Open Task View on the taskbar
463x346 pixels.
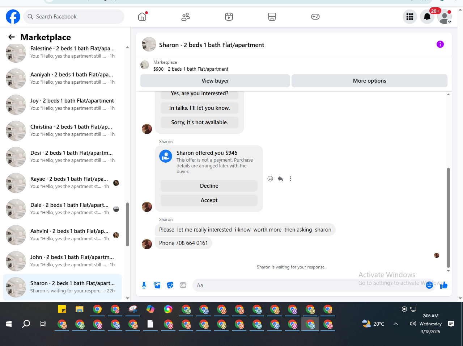point(43,324)
